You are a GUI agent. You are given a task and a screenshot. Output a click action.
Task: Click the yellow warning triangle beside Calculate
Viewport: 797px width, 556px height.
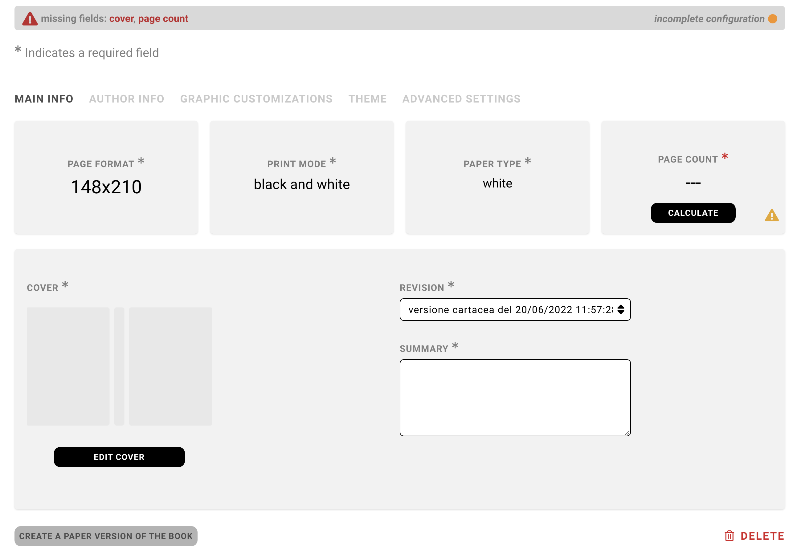coord(771,216)
